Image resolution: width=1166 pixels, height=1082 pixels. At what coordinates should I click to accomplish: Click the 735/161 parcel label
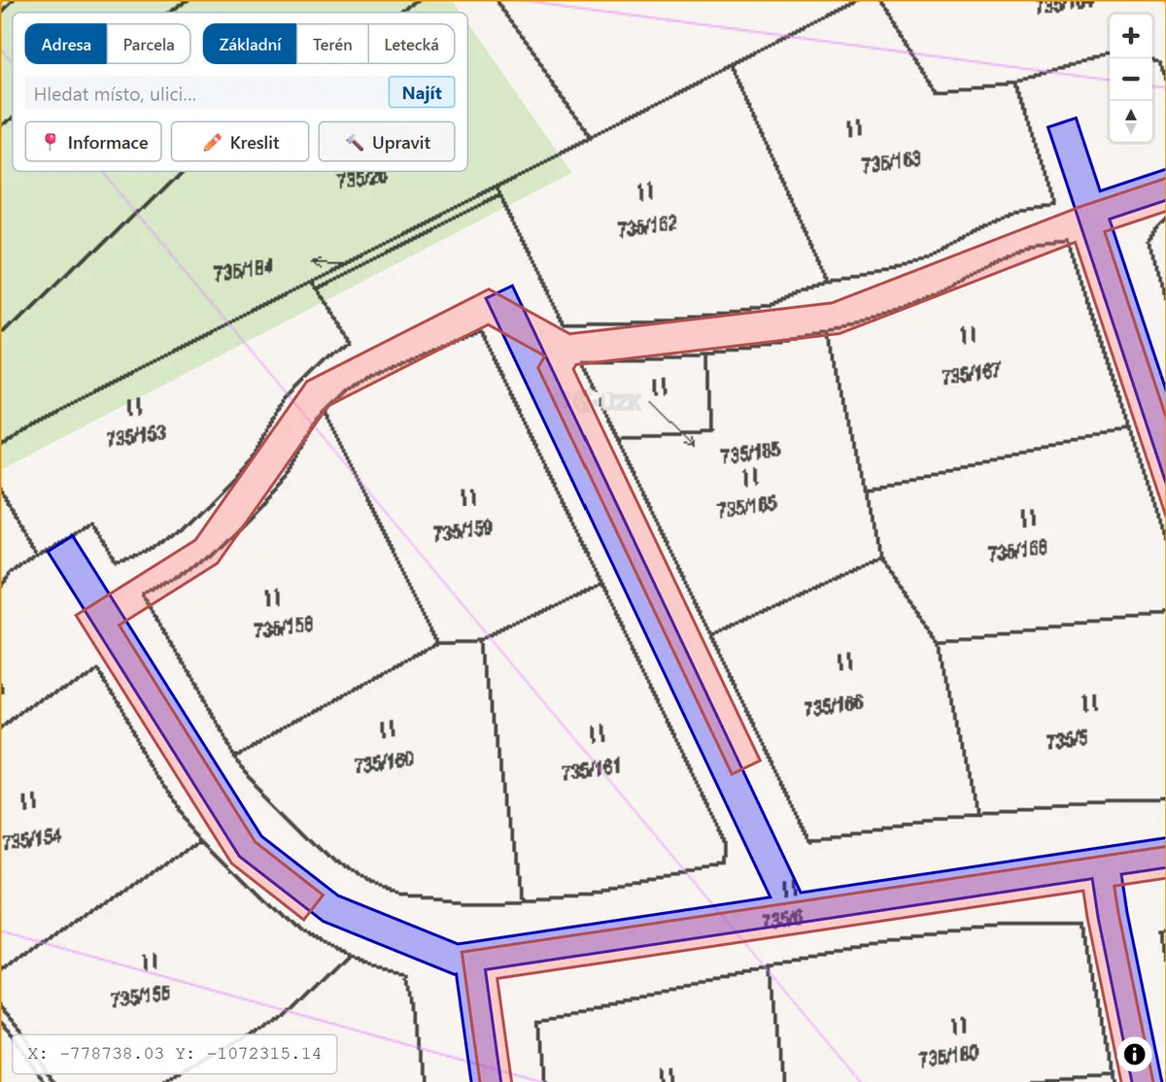[x=591, y=770]
